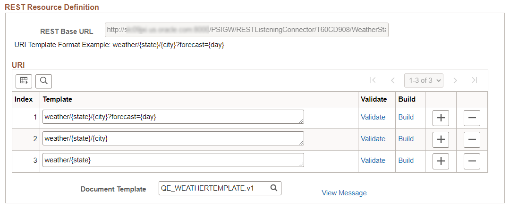Add a row after URI index 1
The width and height of the screenshot is (510, 208).
(x=441, y=118)
